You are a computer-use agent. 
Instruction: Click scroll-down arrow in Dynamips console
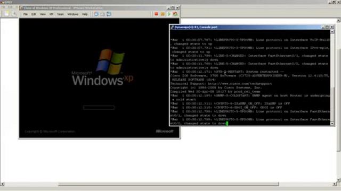click(332, 124)
